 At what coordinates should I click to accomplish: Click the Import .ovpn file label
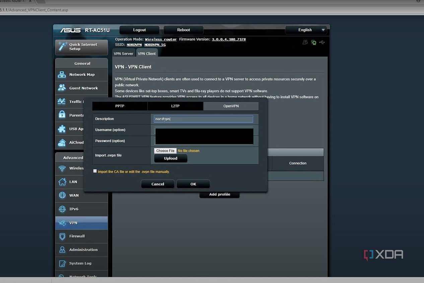[x=109, y=156]
